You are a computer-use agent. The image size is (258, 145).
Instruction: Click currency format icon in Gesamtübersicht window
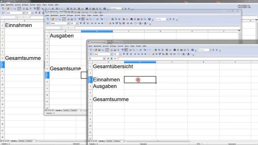(153, 54)
